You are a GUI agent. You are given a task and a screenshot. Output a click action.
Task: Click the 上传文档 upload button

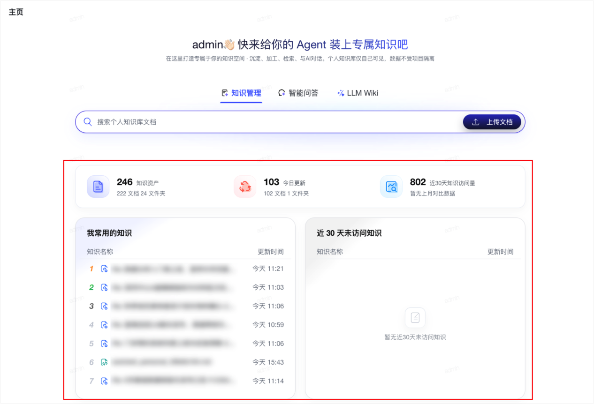(x=492, y=122)
